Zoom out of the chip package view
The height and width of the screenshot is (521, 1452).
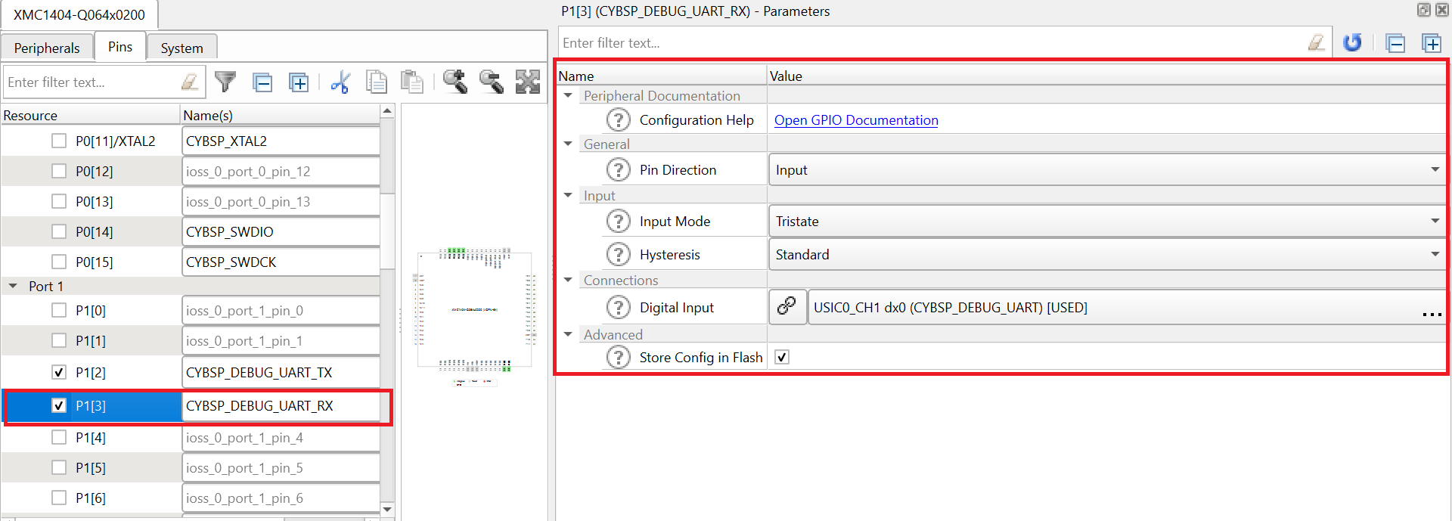(x=491, y=81)
